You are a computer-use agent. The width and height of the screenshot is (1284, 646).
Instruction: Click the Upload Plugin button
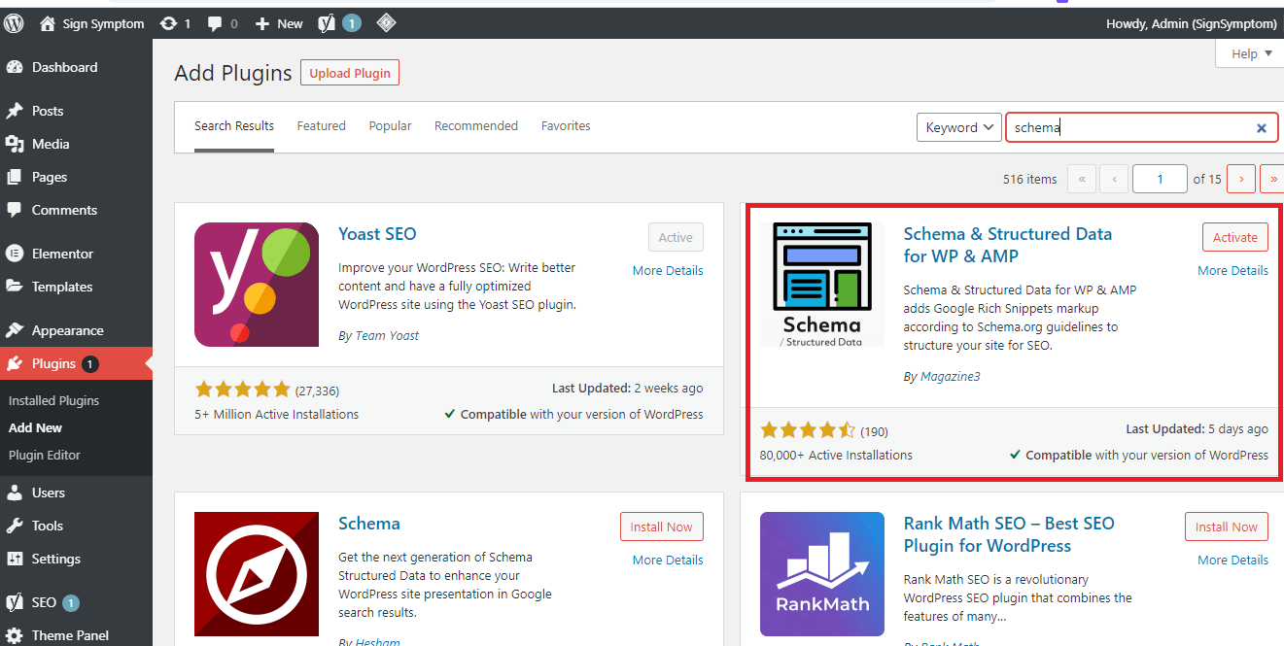[350, 73]
